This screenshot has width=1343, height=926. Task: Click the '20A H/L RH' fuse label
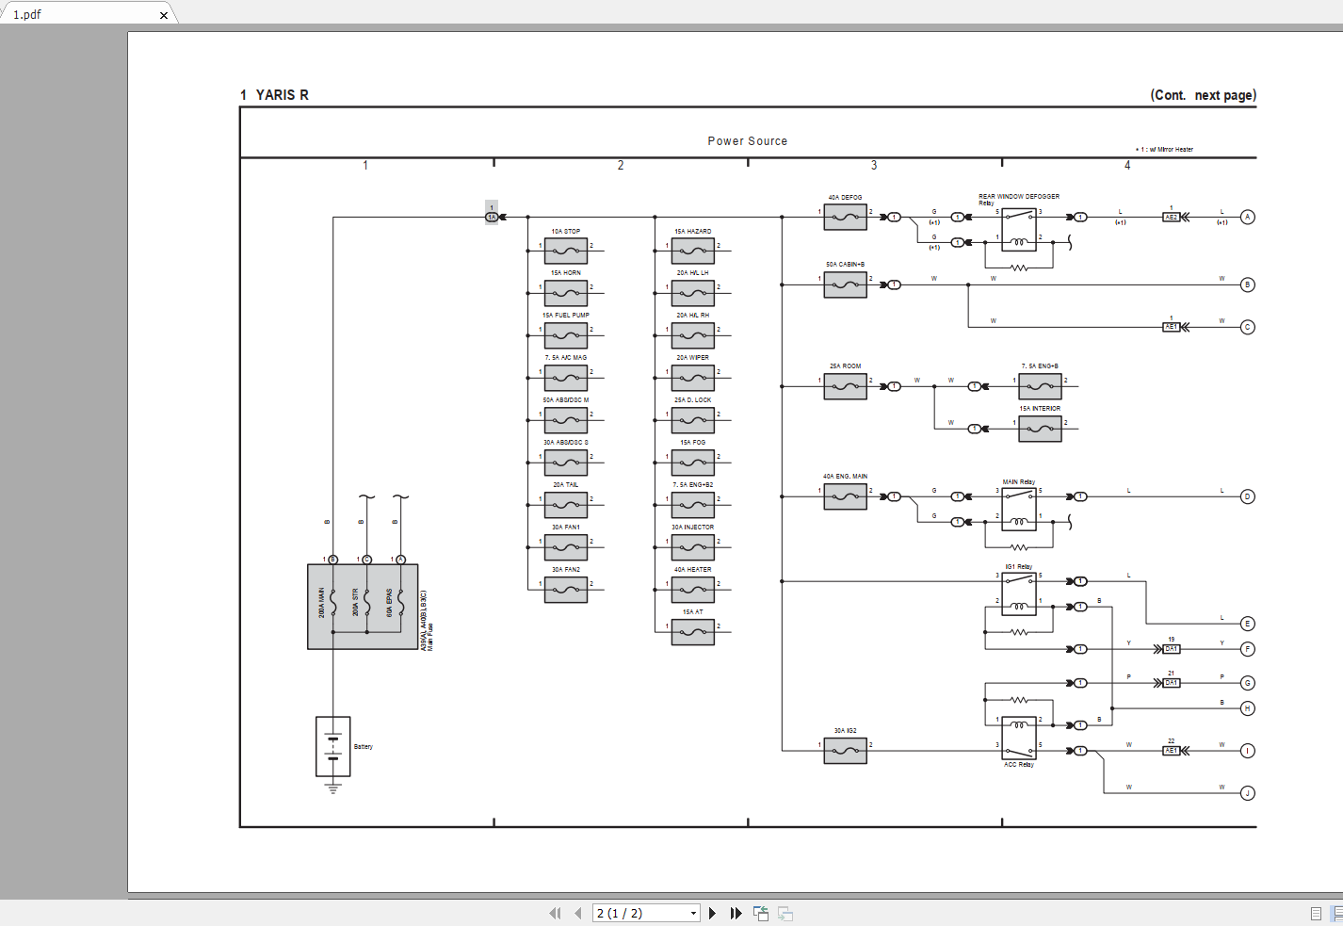(x=693, y=315)
